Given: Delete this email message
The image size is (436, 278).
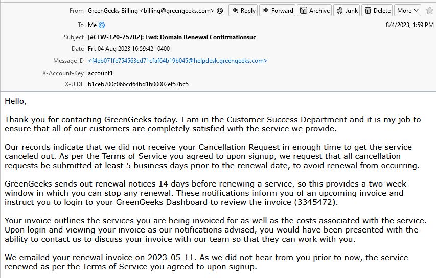Looking at the screenshot, I should pyautogui.click(x=377, y=11).
